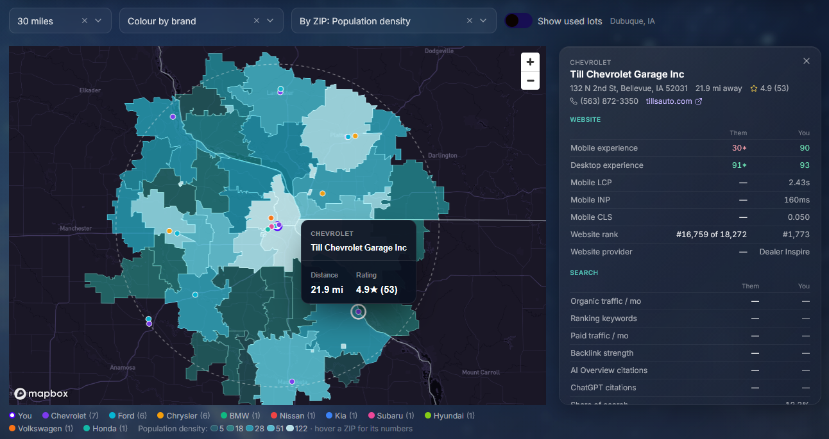Image resolution: width=829 pixels, height=439 pixels.
Task: Toggle the Show used lots switch
Action: [518, 21]
